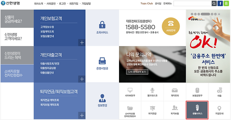231x120 pixels.
Task: Expand the 퇴직연금/퇴직보험고객 plus button
Action: [82, 116]
